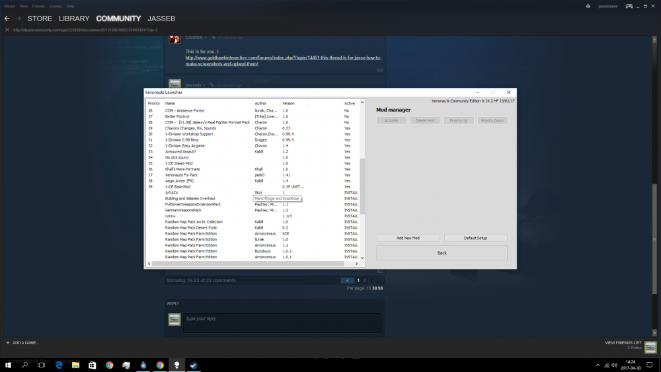
Task: Open Task View on the taskbar
Action: 41,365
